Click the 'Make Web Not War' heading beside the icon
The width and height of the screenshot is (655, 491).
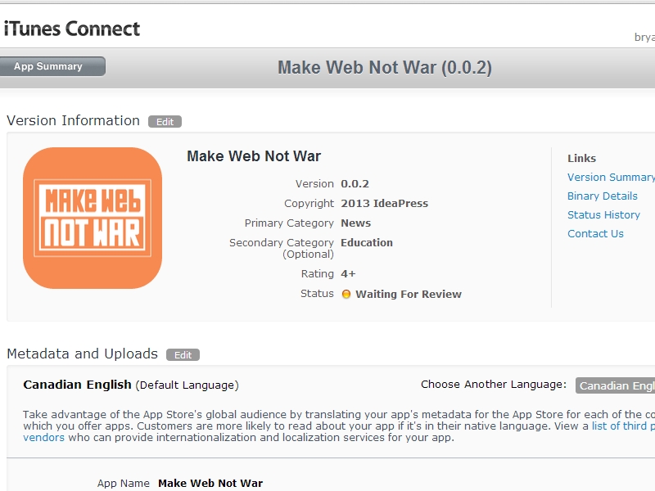(254, 156)
